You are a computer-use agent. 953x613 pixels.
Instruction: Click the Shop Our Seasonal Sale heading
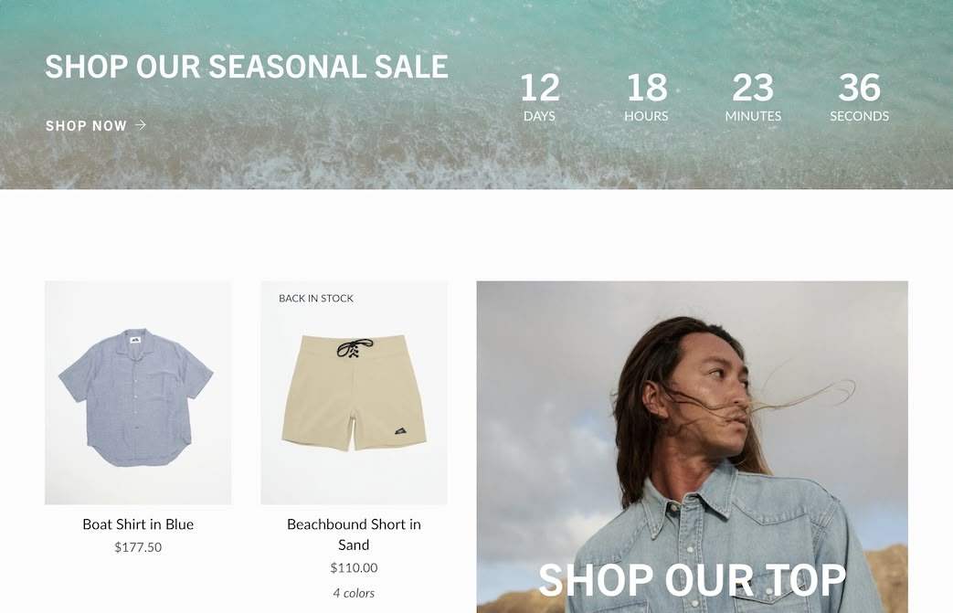click(247, 66)
